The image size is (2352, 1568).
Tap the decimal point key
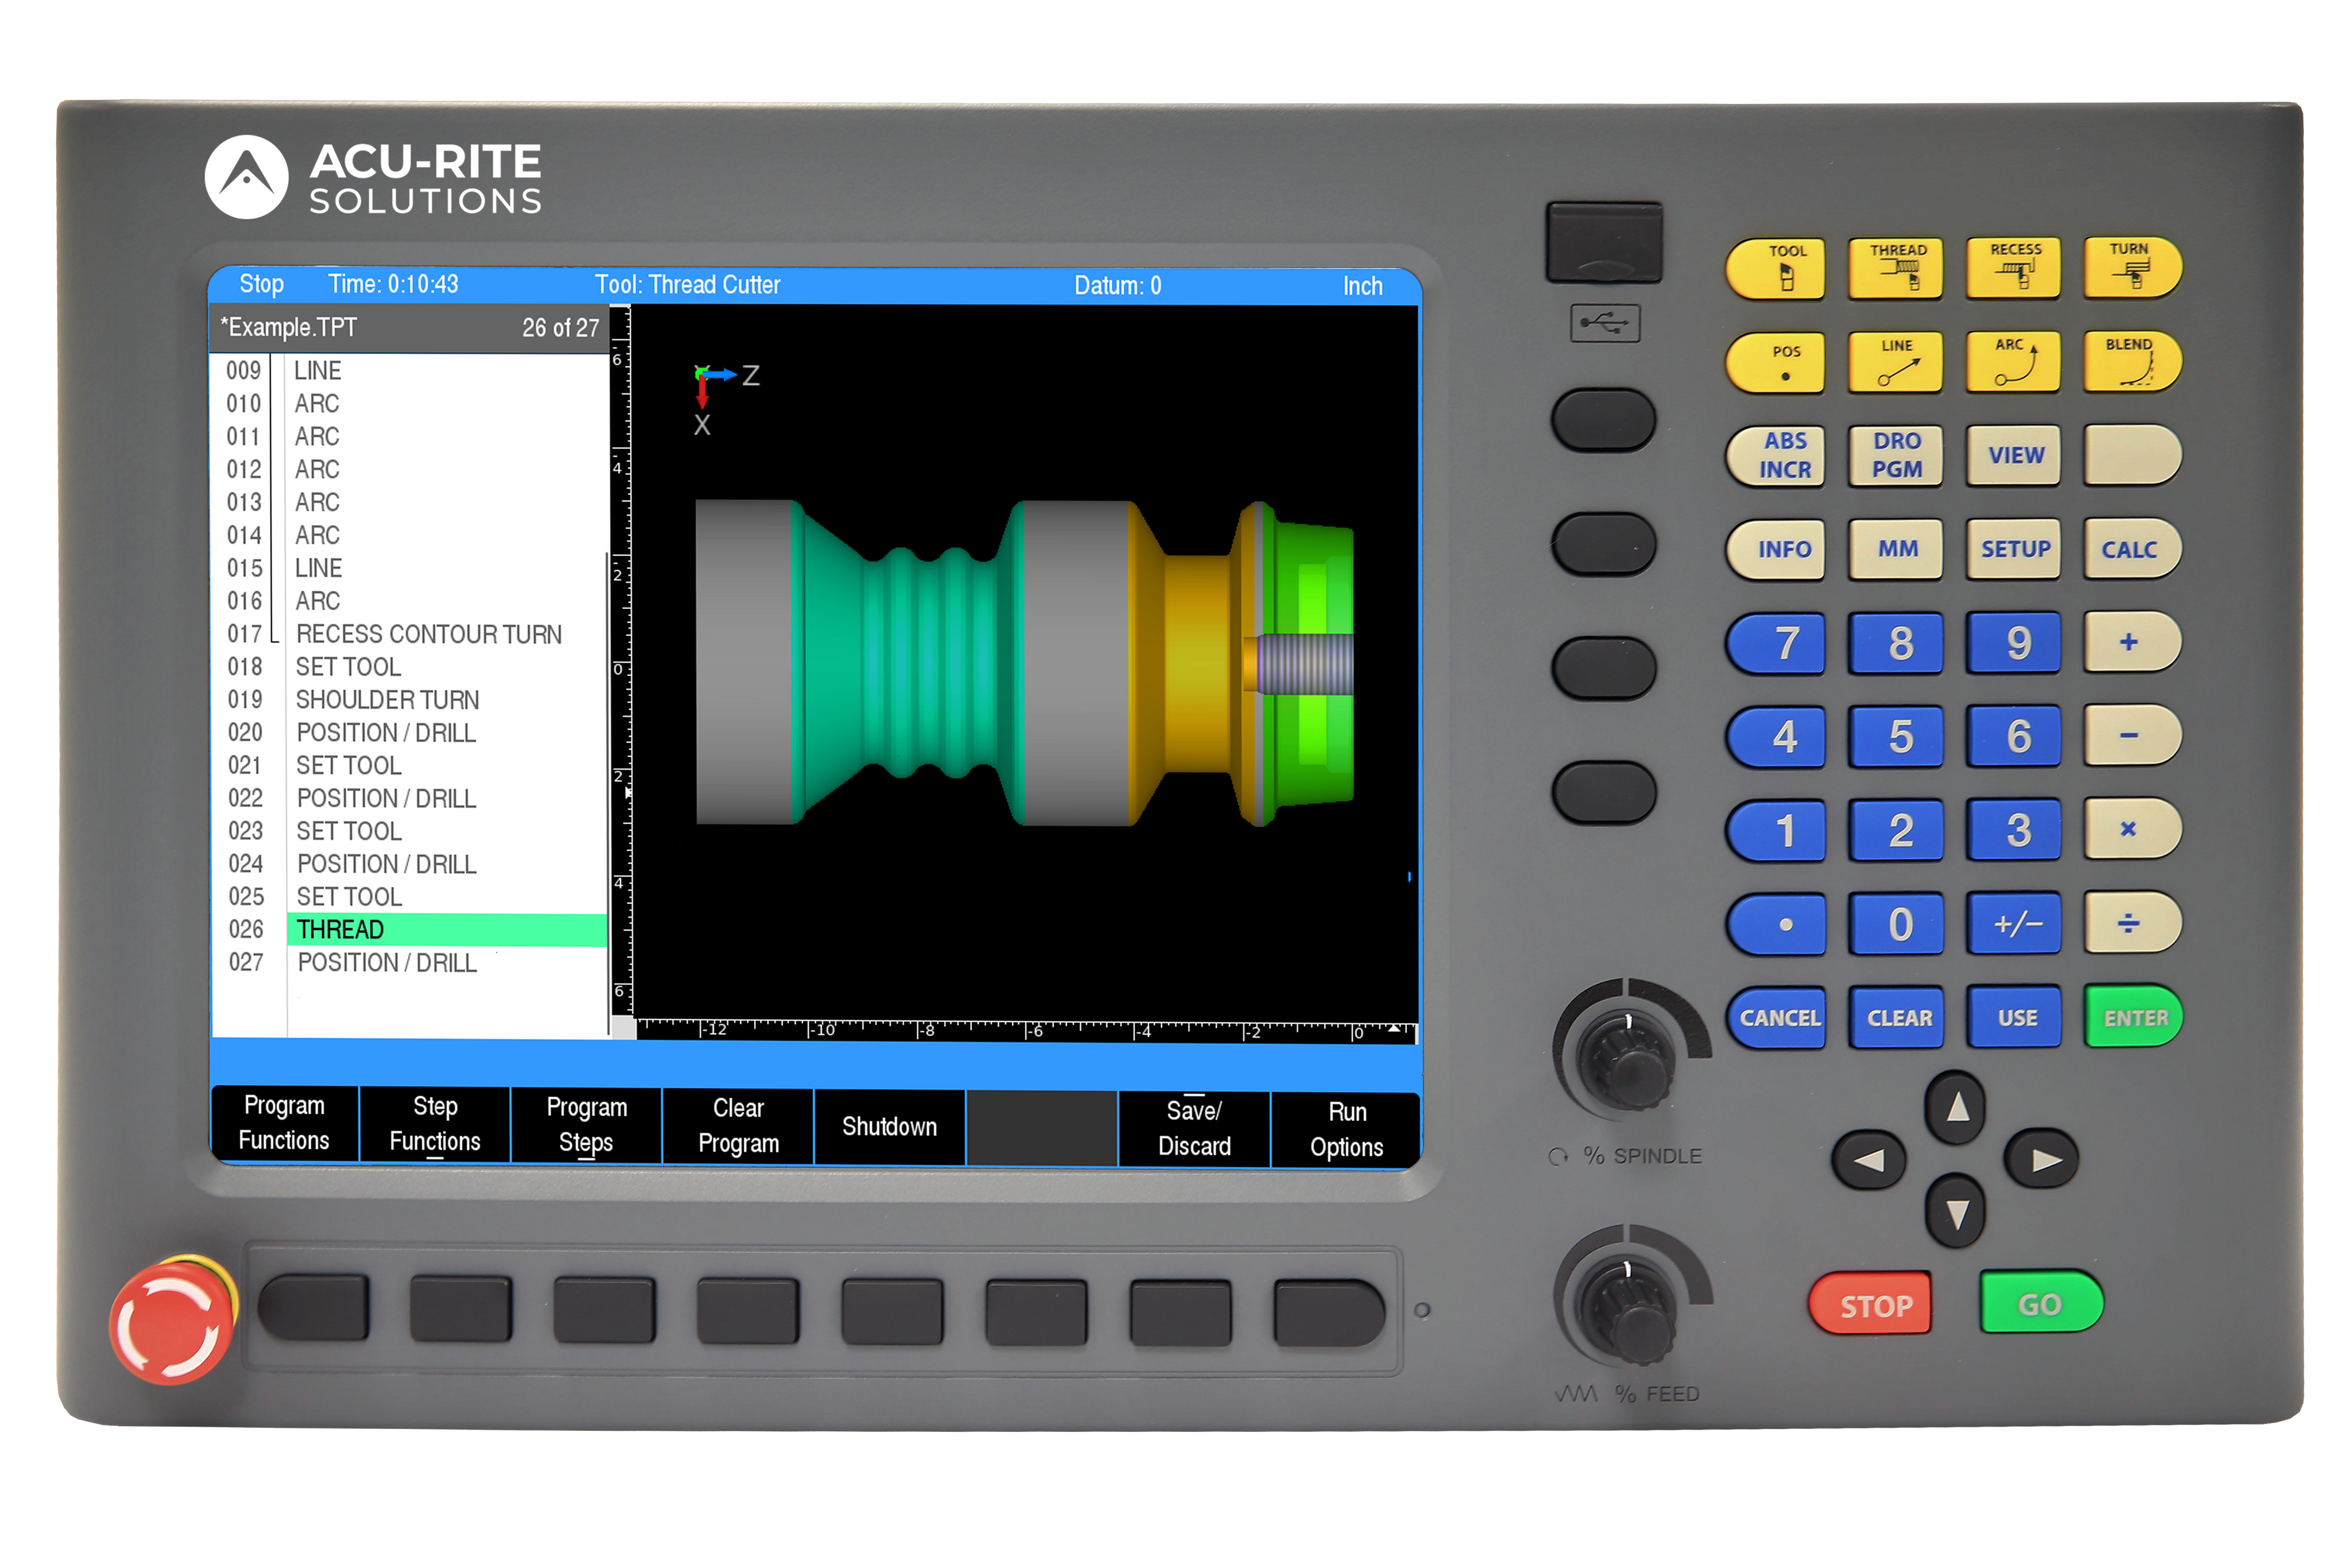pos(1777,924)
